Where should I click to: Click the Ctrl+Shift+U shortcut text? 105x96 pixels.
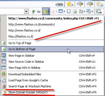coord(87,62)
